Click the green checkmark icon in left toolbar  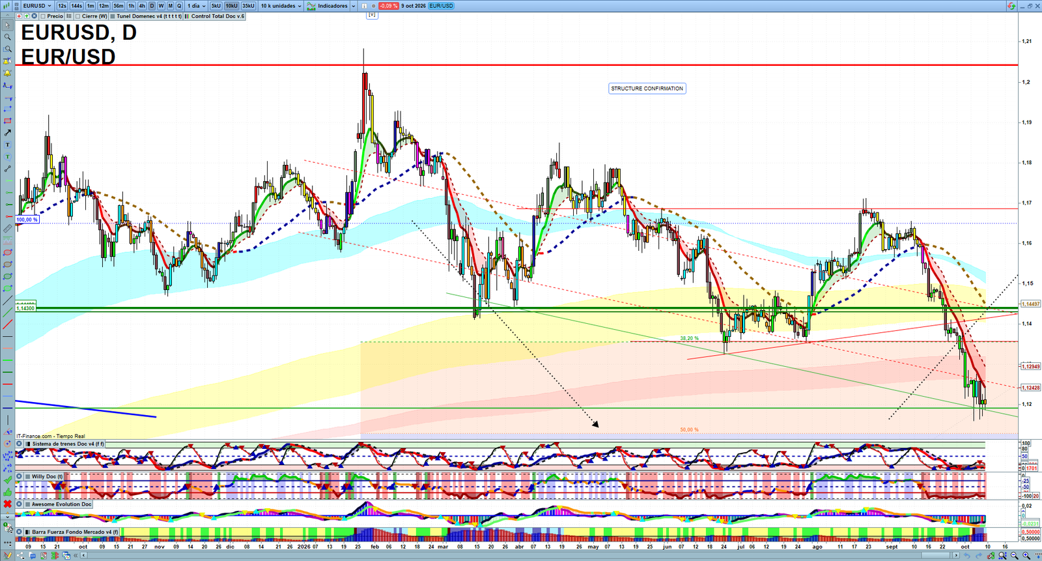coord(8,480)
